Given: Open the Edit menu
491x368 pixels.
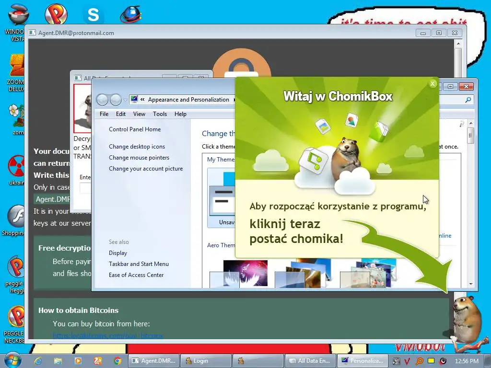Looking at the screenshot, I should (x=120, y=114).
